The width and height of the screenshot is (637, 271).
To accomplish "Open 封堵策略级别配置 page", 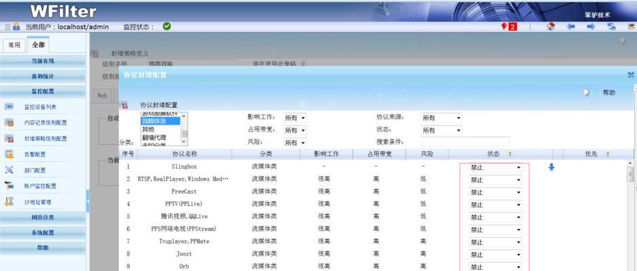I will click(45, 138).
